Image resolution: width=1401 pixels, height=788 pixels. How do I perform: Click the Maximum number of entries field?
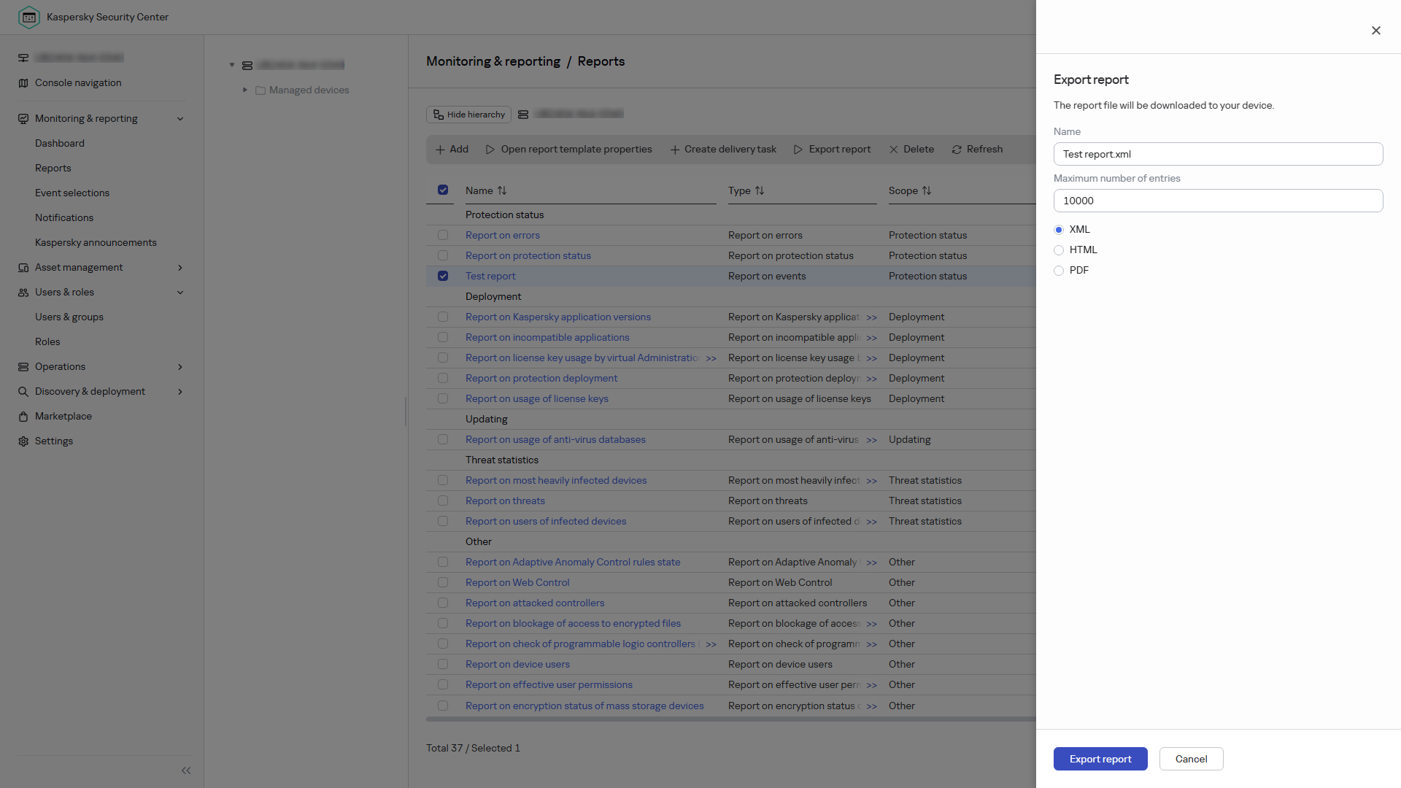coord(1218,201)
